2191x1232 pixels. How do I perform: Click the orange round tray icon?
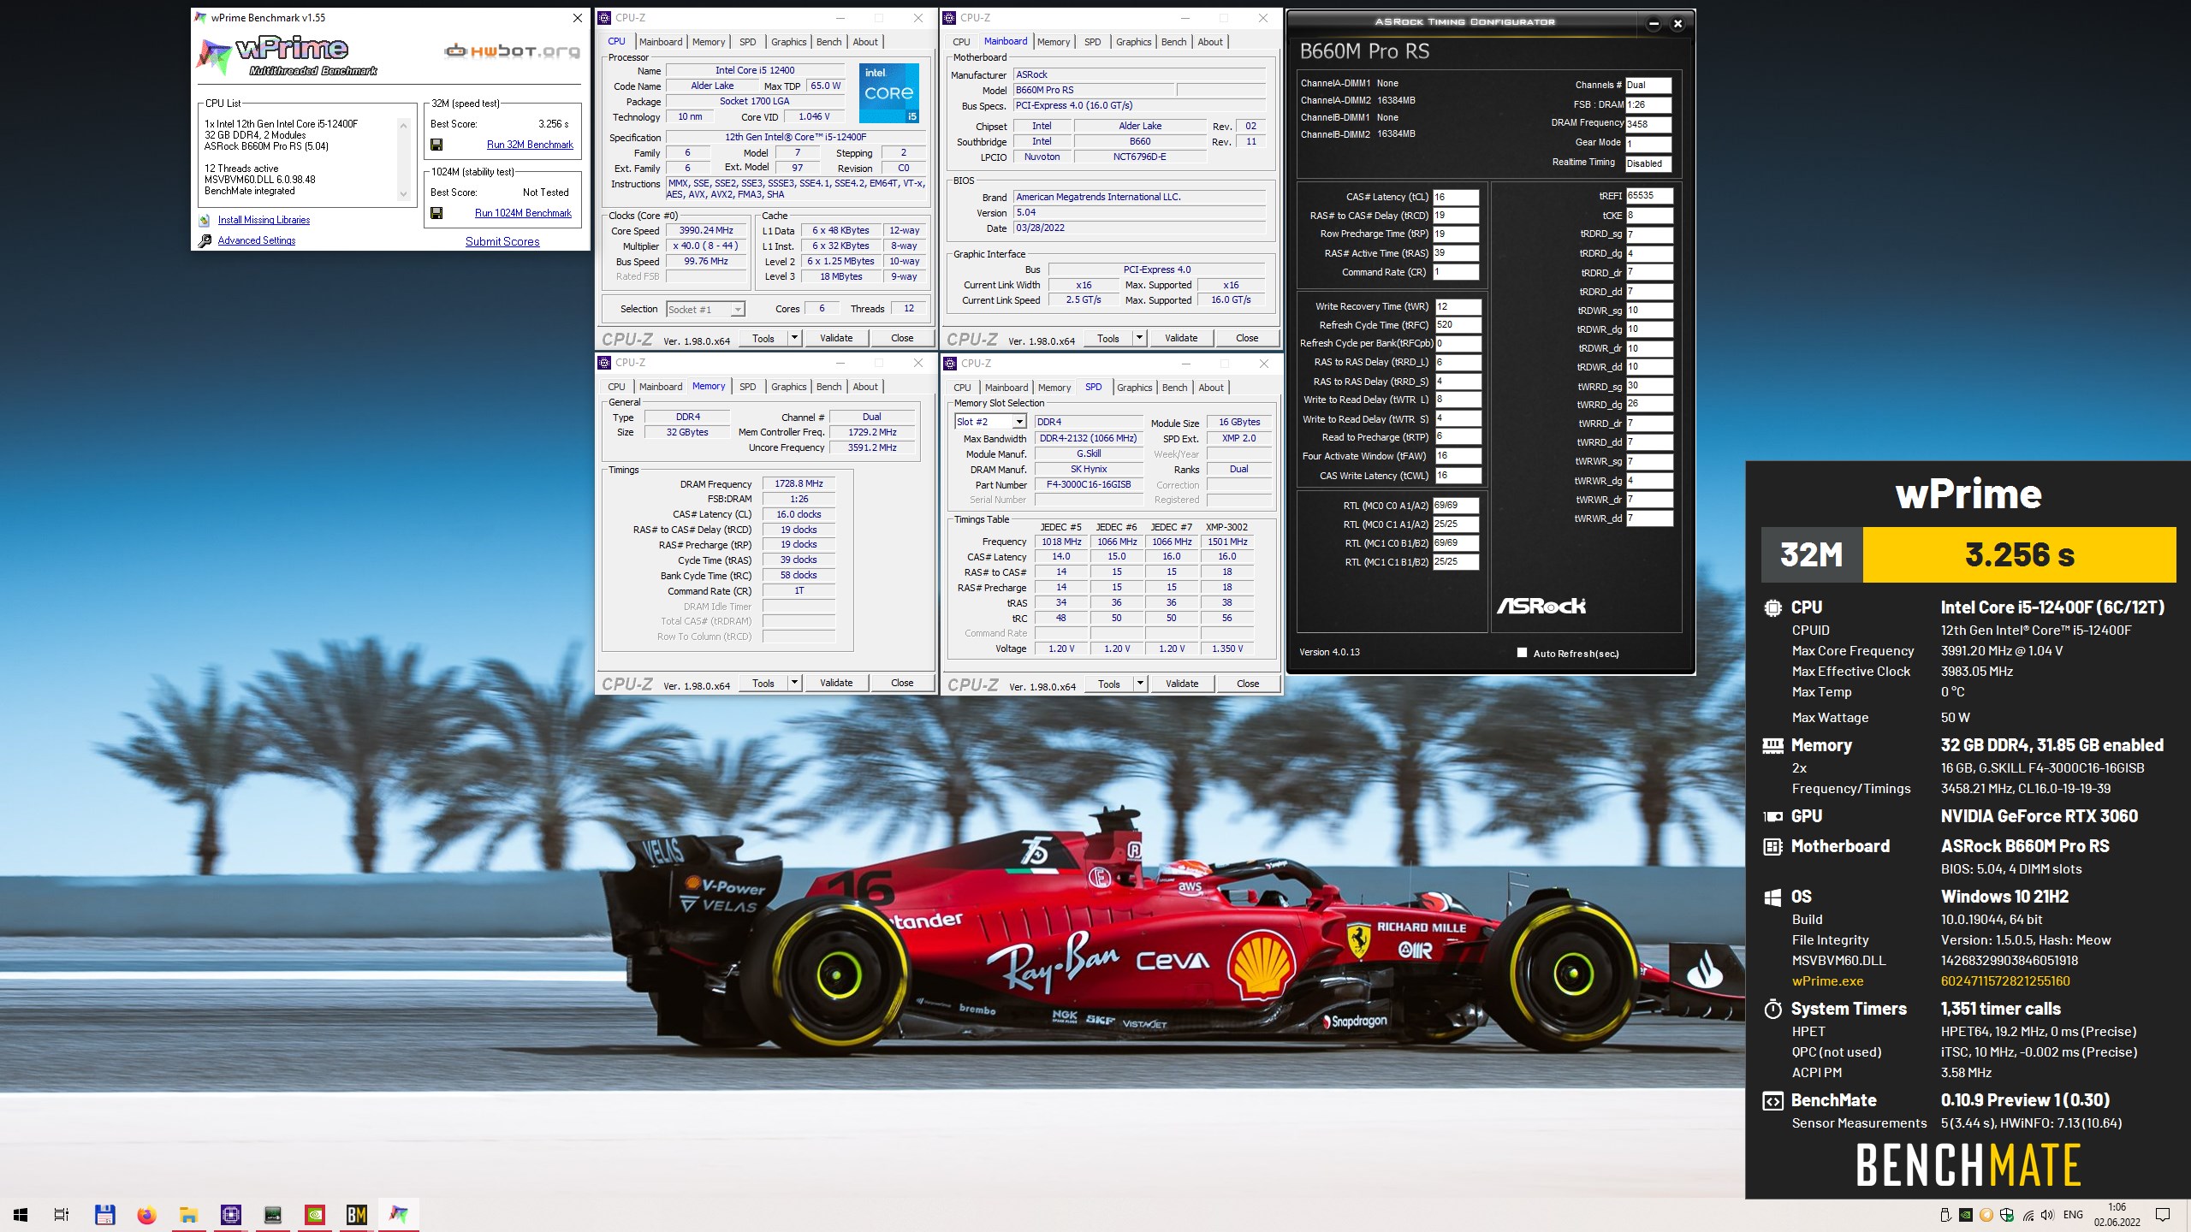1986,1215
